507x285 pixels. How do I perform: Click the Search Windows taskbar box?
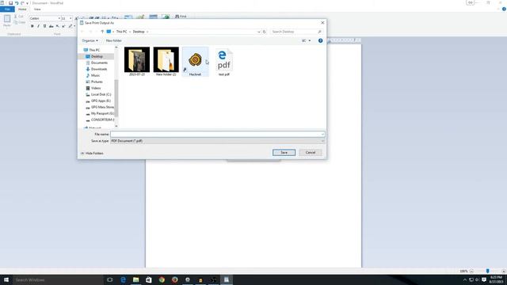click(x=58, y=279)
